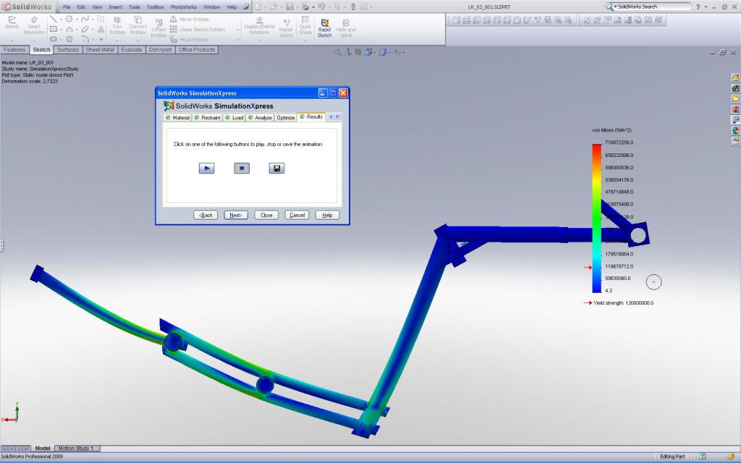Viewport: 741px width, 463px height.
Task: Open the Toolbox menu
Action: tap(155, 7)
